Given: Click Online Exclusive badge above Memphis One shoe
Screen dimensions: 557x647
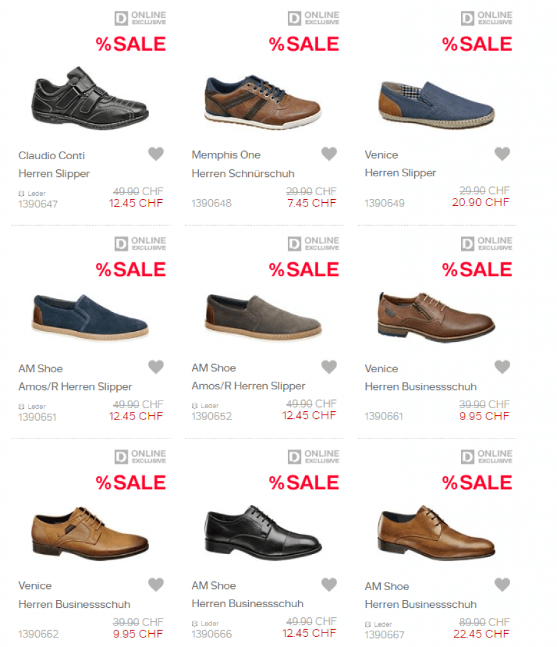Looking at the screenshot, I should coord(313,18).
